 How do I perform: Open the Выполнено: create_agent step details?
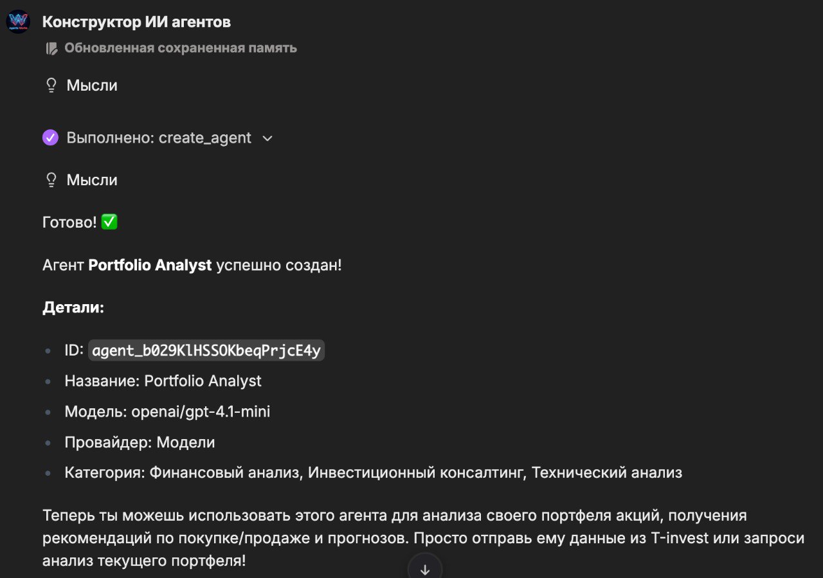coord(159,138)
